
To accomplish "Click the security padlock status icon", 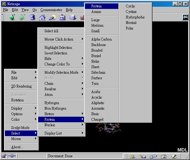I will 4,156.
